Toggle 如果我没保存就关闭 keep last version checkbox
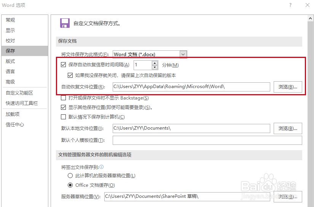 coord(70,75)
